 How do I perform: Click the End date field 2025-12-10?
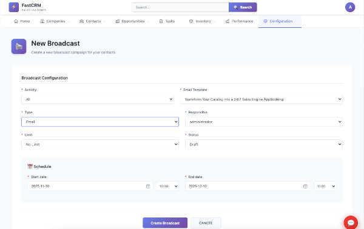click(248, 186)
